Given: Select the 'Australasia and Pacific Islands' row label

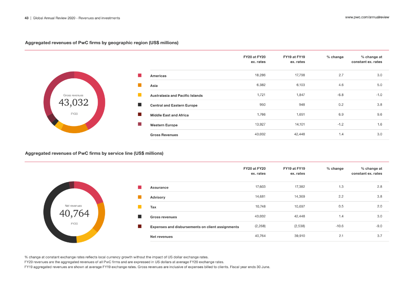Looking at the screenshot, I should coord(176,96).
